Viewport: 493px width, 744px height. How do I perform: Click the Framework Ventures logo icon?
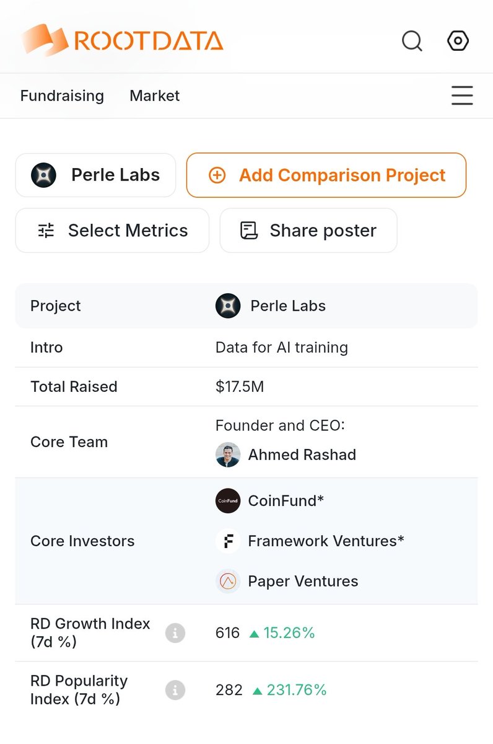point(228,541)
